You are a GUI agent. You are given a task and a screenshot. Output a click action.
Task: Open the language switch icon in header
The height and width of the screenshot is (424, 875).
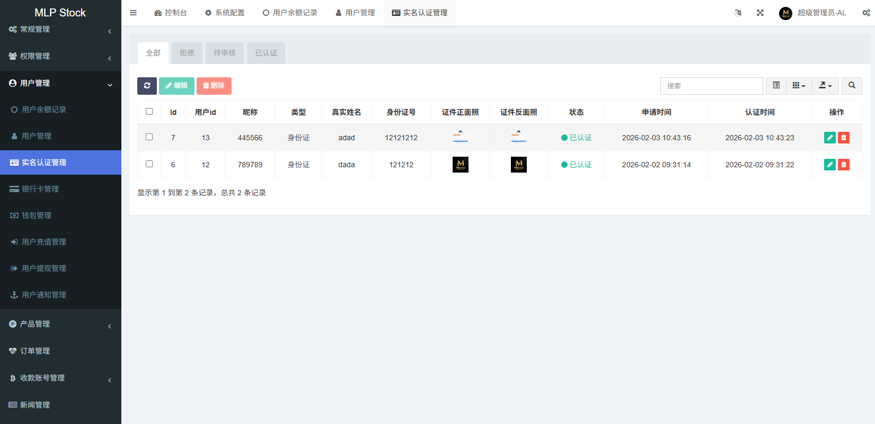tap(738, 13)
